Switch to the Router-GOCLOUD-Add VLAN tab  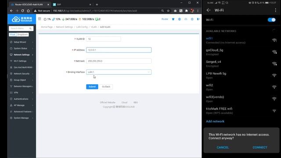click(x=29, y=4)
